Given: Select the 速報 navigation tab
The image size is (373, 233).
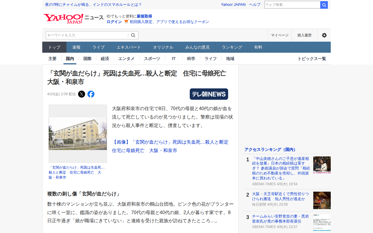Looking at the screenshot, I should 76,47.
